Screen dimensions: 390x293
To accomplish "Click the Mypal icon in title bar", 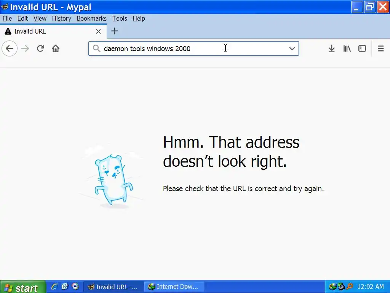I will pyautogui.click(x=5, y=6).
